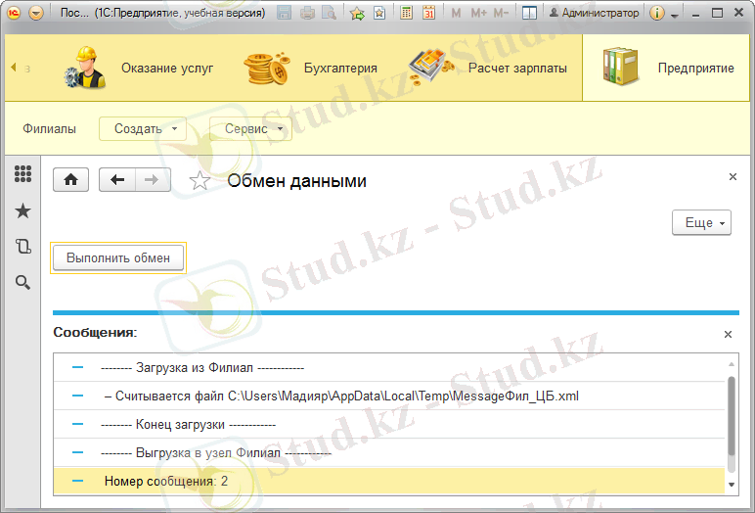Expand the Создать dropdown menu
The width and height of the screenshot is (755, 513).
[x=143, y=128]
